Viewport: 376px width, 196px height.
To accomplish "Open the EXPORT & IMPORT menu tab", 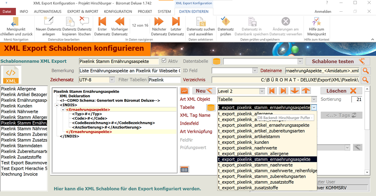I will point(83,11).
